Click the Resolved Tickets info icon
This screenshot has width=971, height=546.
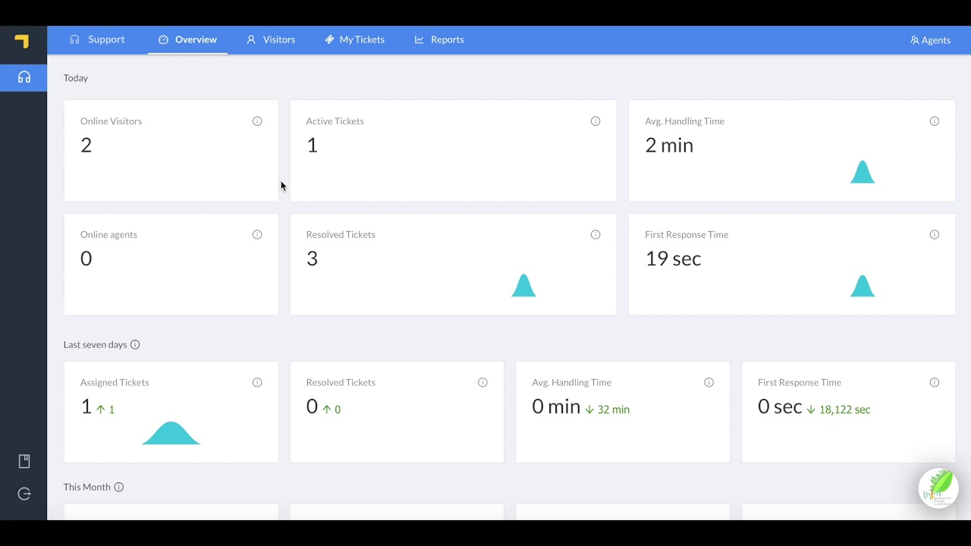[x=595, y=234]
